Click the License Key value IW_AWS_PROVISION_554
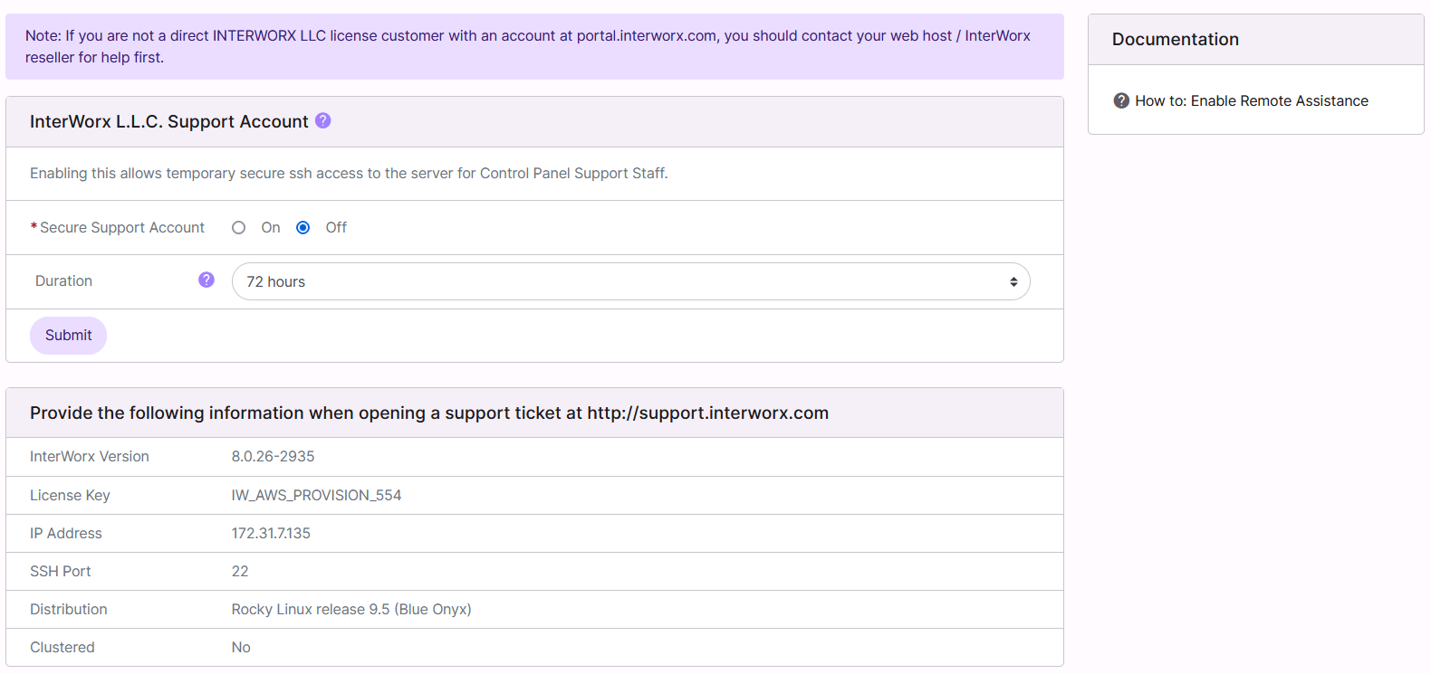 (316, 496)
